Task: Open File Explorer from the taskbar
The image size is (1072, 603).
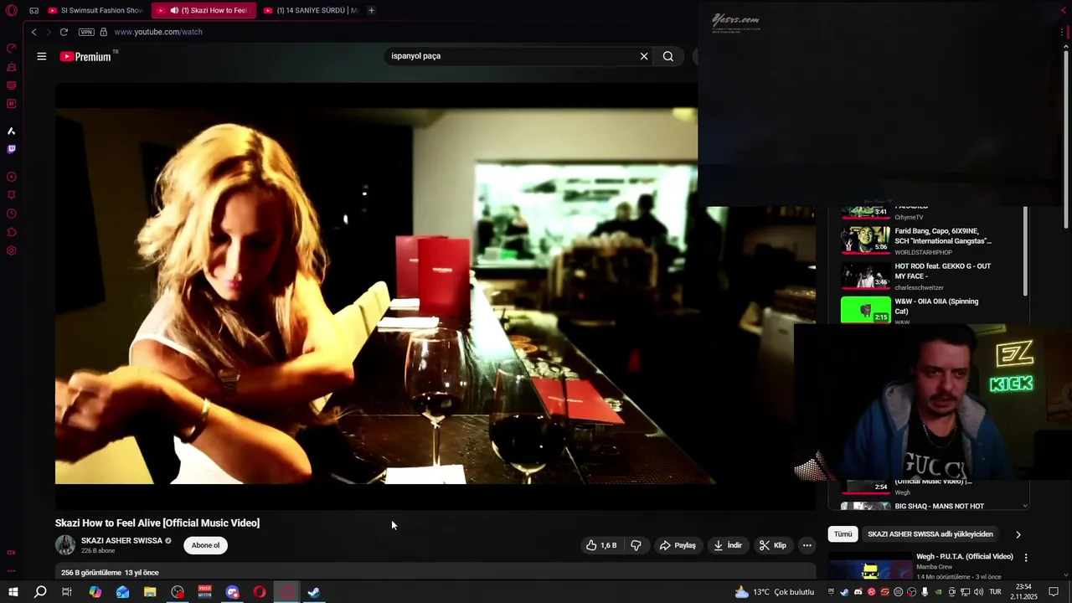Action: (x=150, y=592)
